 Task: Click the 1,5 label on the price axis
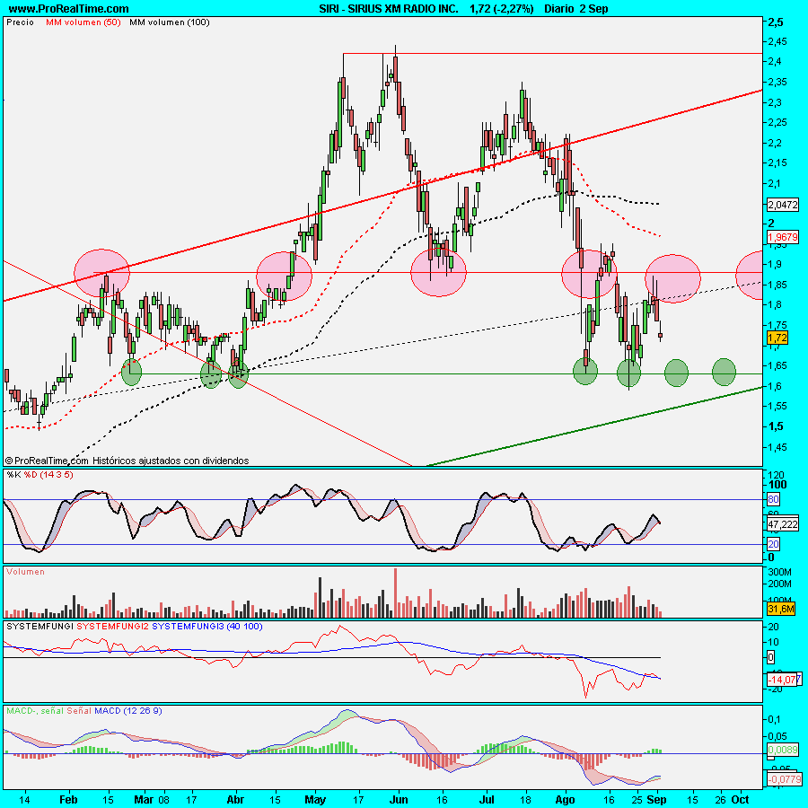click(776, 426)
